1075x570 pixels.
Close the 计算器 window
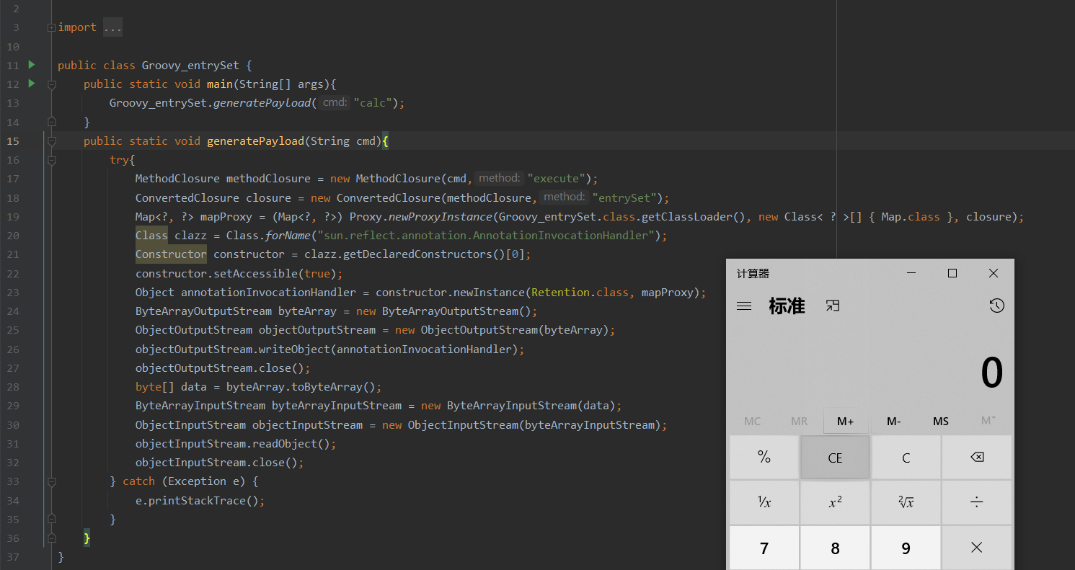(994, 273)
